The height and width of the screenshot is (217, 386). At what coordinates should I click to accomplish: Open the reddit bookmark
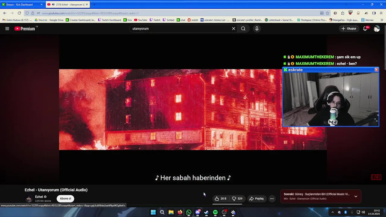(x=193, y=20)
